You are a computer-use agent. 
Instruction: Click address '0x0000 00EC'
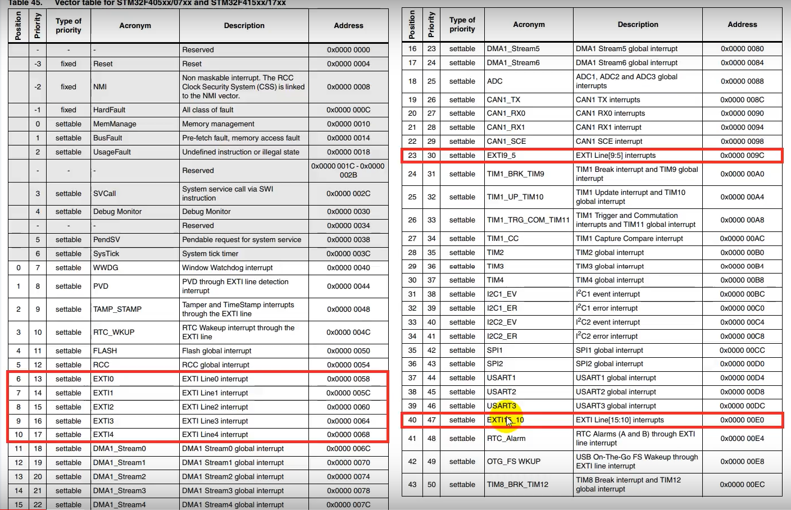pyautogui.click(x=742, y=484)
